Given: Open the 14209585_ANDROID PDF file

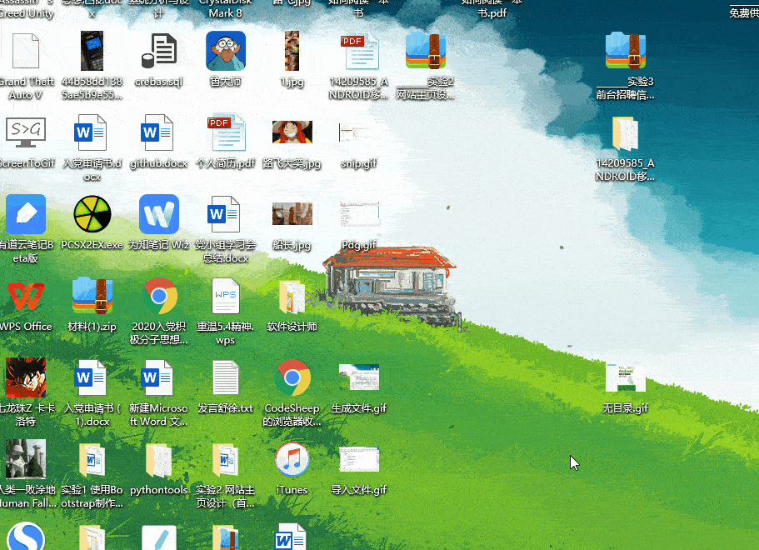Looking at the screenshot, I should [x=359, y=52].
